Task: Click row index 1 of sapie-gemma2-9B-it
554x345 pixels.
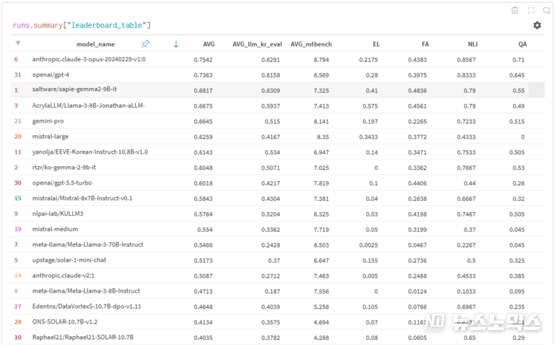Action: pyautogui.click(x=16, y=90)
